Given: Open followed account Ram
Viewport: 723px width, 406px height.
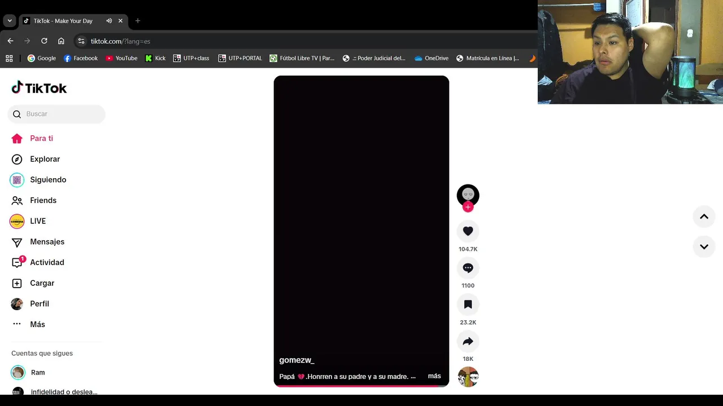Looking at the screenshot, I should tap(28, 373).
